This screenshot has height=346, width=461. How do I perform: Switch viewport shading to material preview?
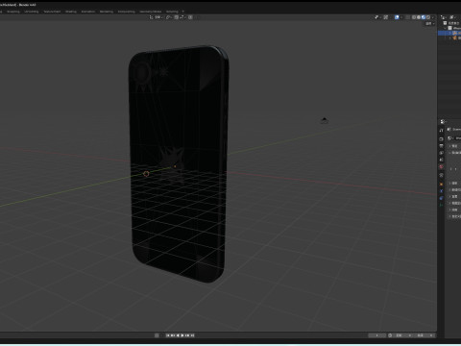click(424, 17)
